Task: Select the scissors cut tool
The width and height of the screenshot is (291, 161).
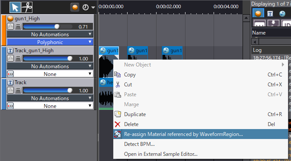Action: [x=27, y=7]
